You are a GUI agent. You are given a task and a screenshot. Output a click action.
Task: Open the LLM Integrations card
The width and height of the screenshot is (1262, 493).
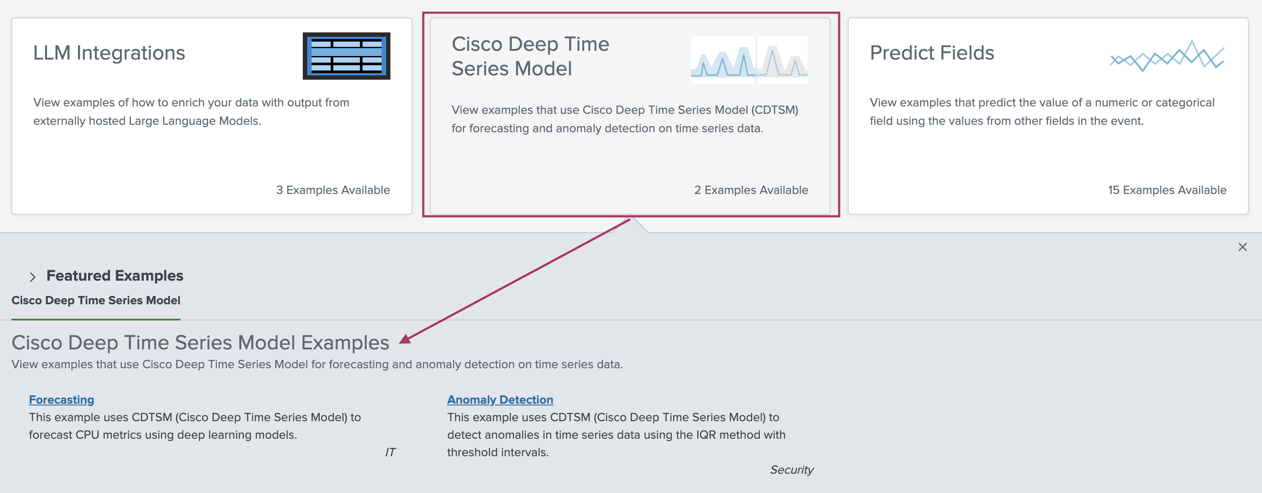212,116
